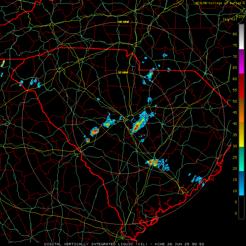Click the 35 value on the color scale
This screenshot has height=246, width=246.
[x=235, y=135]
